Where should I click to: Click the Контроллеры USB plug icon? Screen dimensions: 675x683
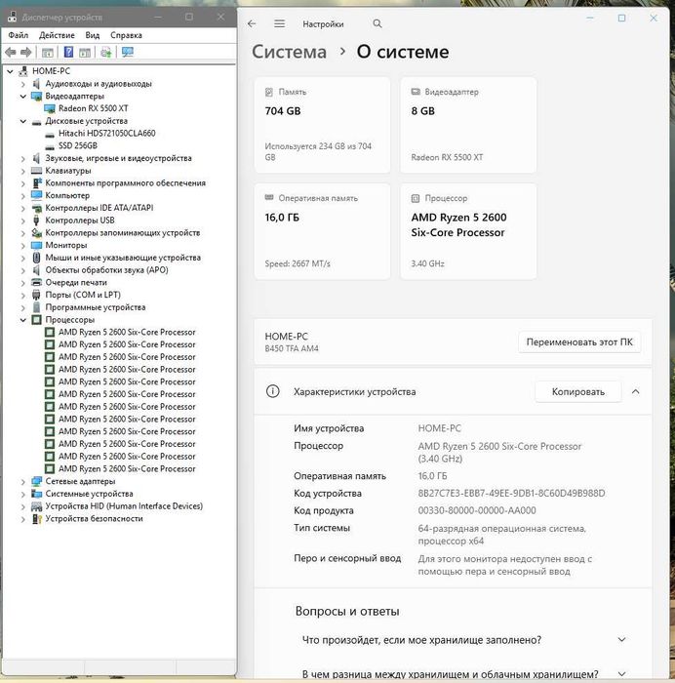[37, 221]
